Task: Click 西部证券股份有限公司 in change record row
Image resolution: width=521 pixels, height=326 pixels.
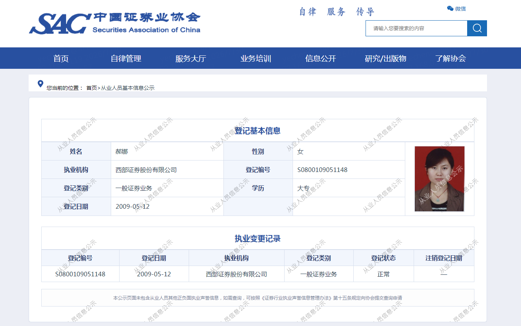Action: tap(236, 274)
